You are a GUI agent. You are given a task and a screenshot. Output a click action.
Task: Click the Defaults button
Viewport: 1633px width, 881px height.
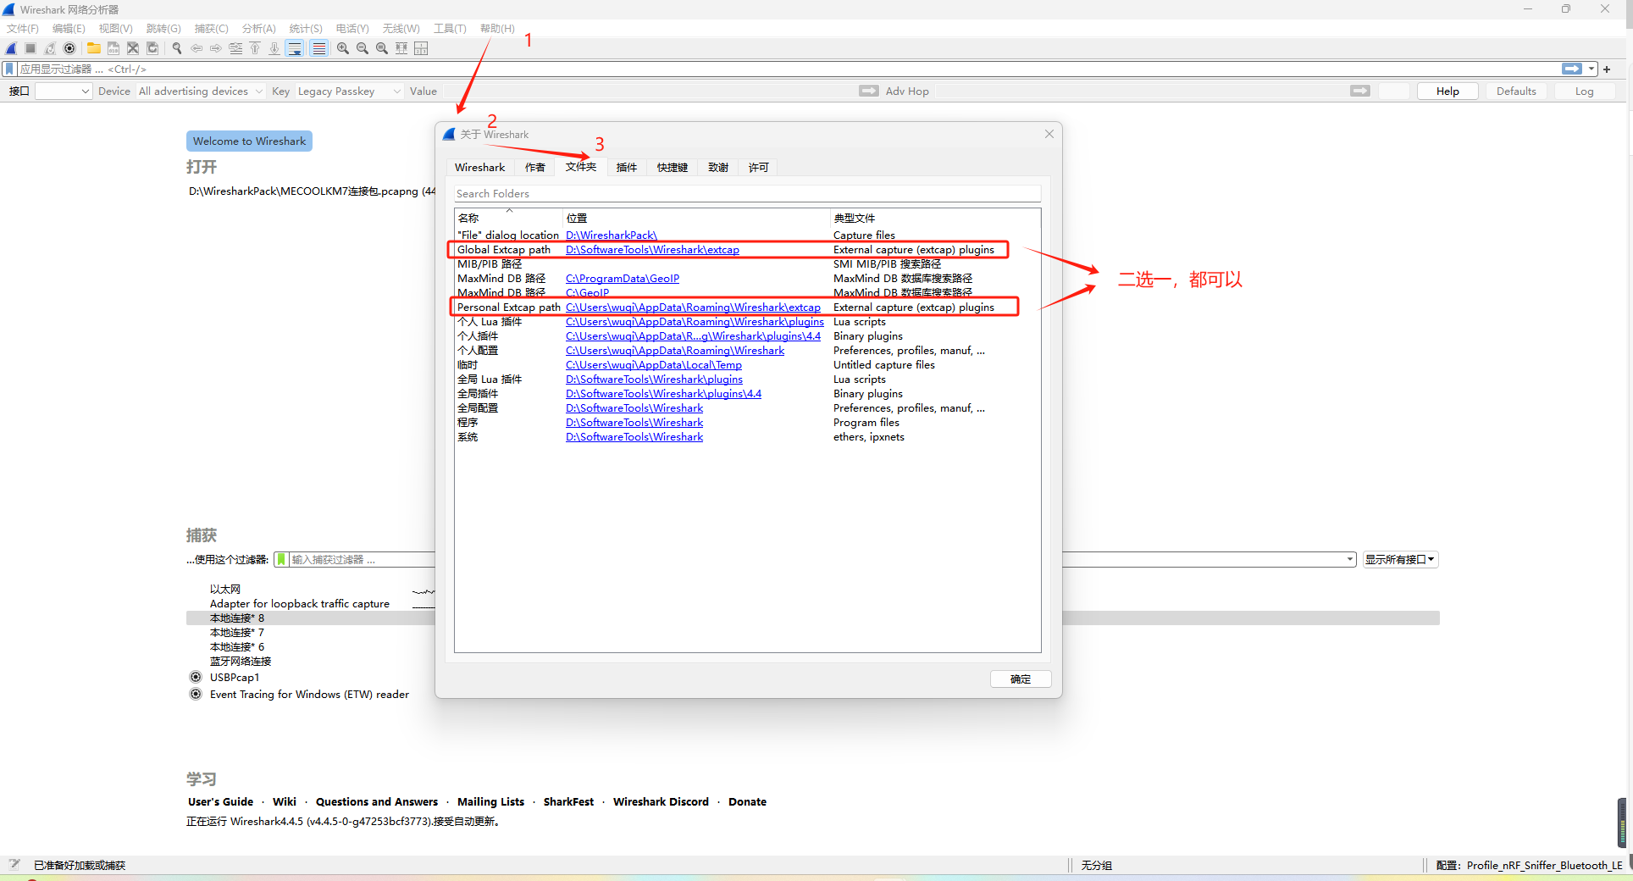[x=1516, y=91]
